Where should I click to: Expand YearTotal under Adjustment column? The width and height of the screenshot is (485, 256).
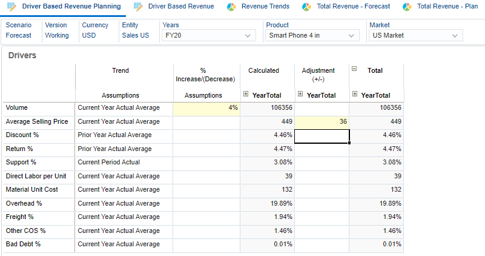300,93
